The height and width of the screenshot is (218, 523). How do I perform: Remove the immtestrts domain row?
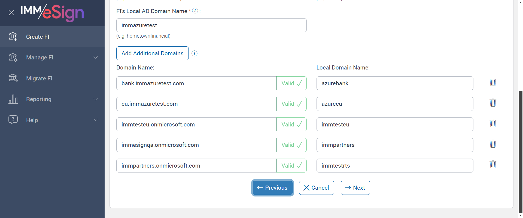coord(493,164)
